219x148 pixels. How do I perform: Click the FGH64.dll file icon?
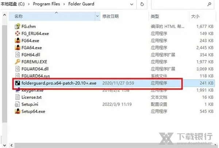(18, 55)
